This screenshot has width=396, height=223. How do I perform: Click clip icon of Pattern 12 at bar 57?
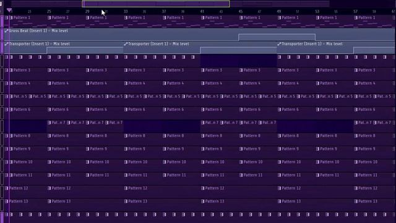coord(356,188)
